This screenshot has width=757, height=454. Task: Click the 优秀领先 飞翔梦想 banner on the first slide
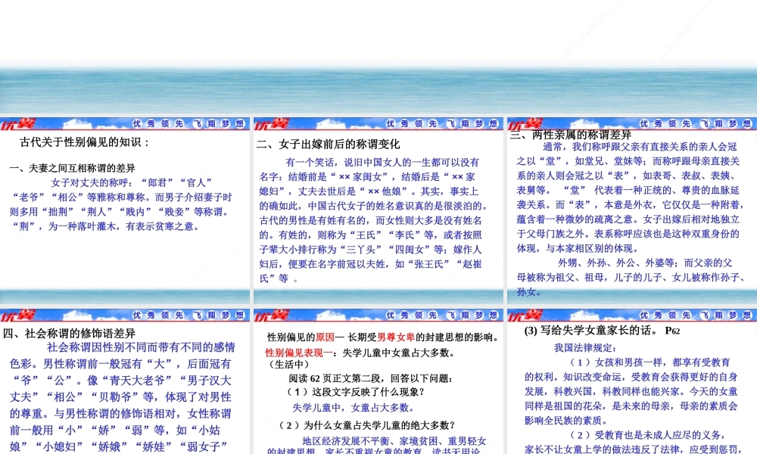tap(188, 124)
